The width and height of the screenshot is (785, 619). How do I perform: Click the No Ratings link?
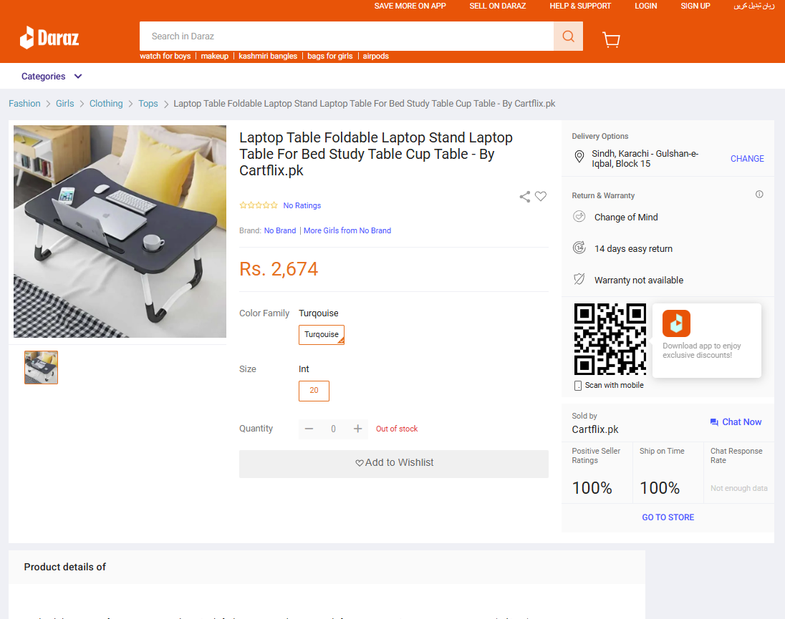[x=302, y=205]
